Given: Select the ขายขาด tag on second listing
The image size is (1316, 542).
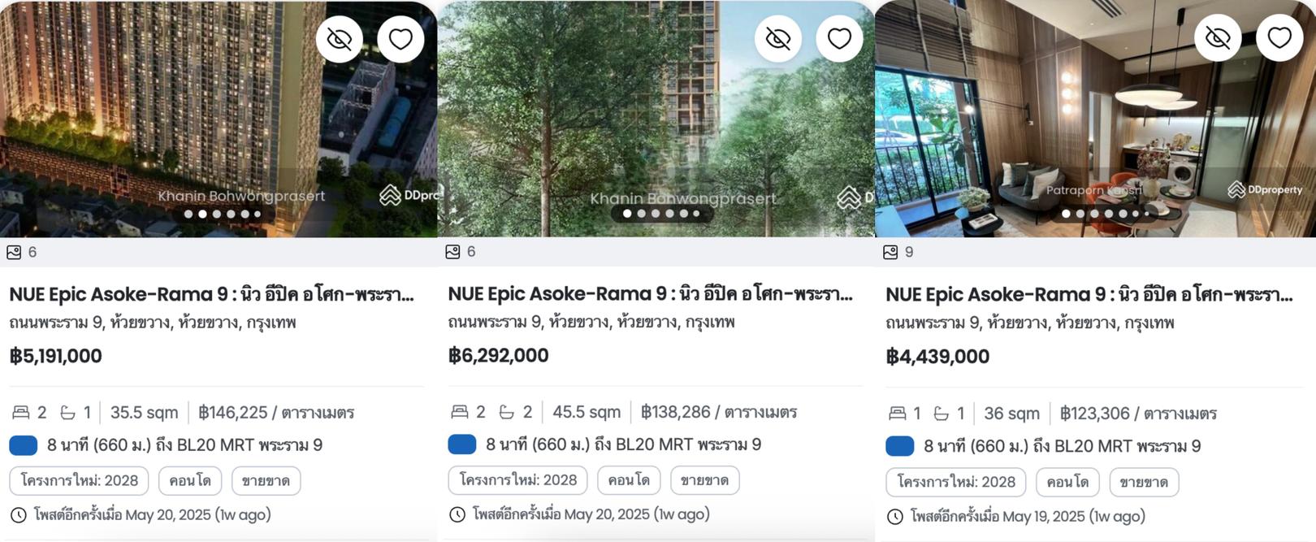Looking at the screenshot, I should coord(704,480).
